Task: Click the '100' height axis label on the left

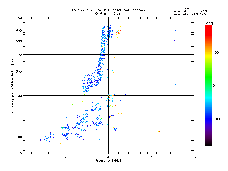Action: coord(19,137)
